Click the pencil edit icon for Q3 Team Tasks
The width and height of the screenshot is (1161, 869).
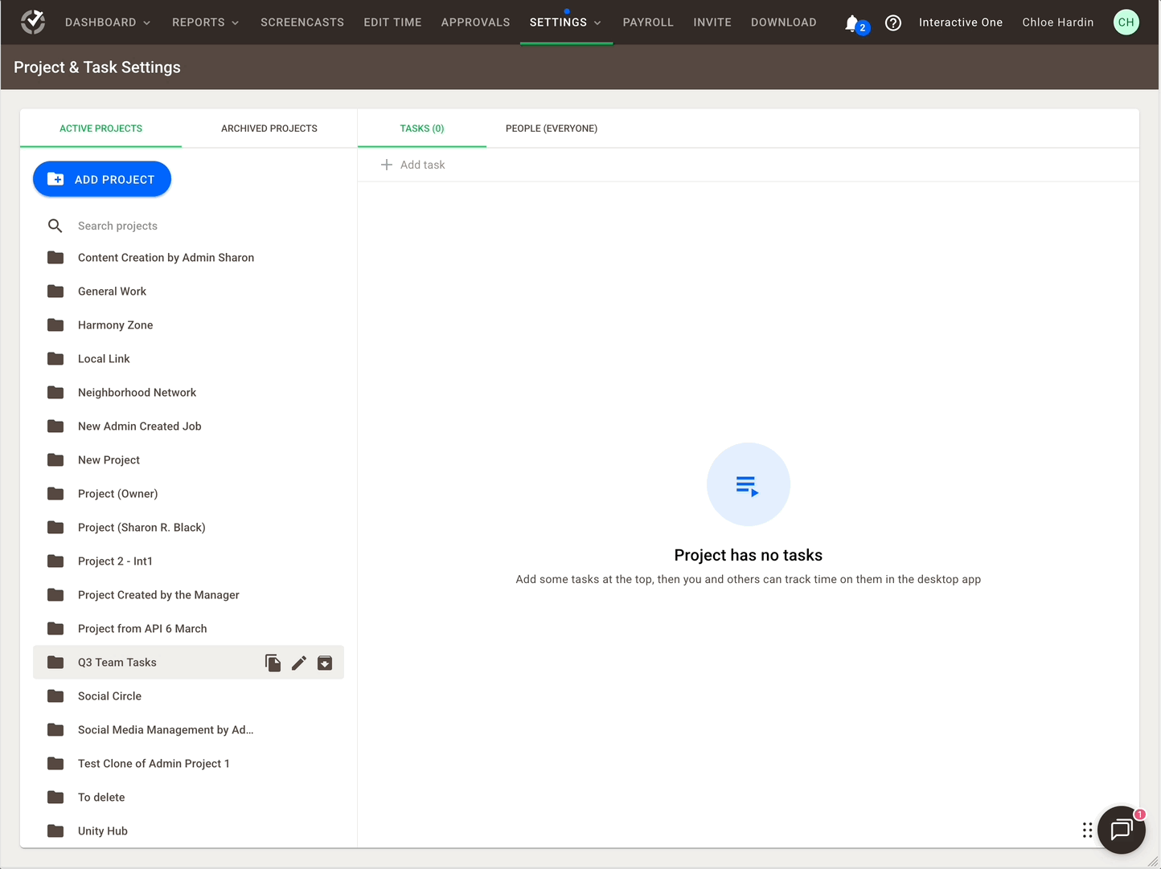point(299,663)
